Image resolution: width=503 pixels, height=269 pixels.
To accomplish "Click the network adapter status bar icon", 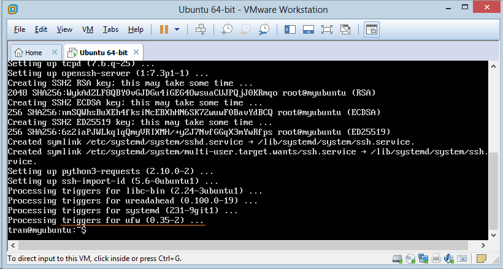I will coord(423,259).
